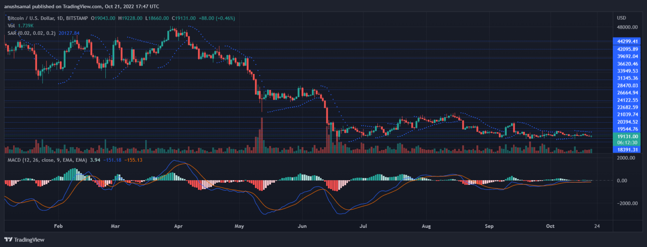Click the Feb label on time axis
This screenshot has width=647, height=247.
pos(59,226)
